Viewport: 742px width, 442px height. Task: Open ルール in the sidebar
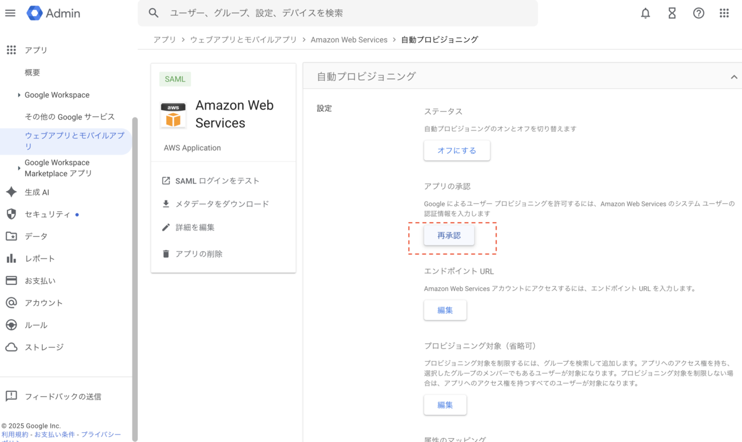pos(36,325)
